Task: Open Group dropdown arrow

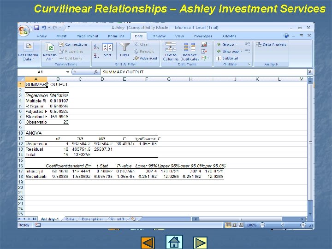Action: (x=237, y=44)
